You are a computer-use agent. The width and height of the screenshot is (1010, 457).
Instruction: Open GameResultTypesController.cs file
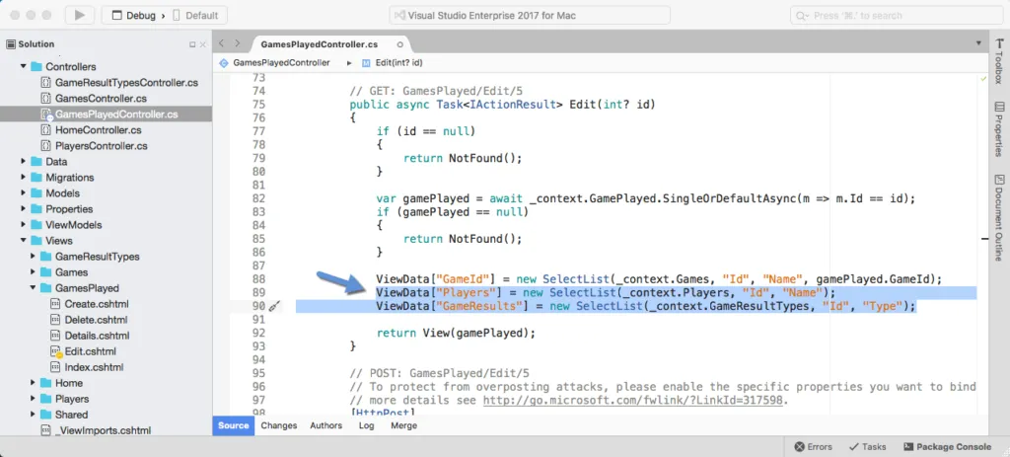[x=126, y=83]
